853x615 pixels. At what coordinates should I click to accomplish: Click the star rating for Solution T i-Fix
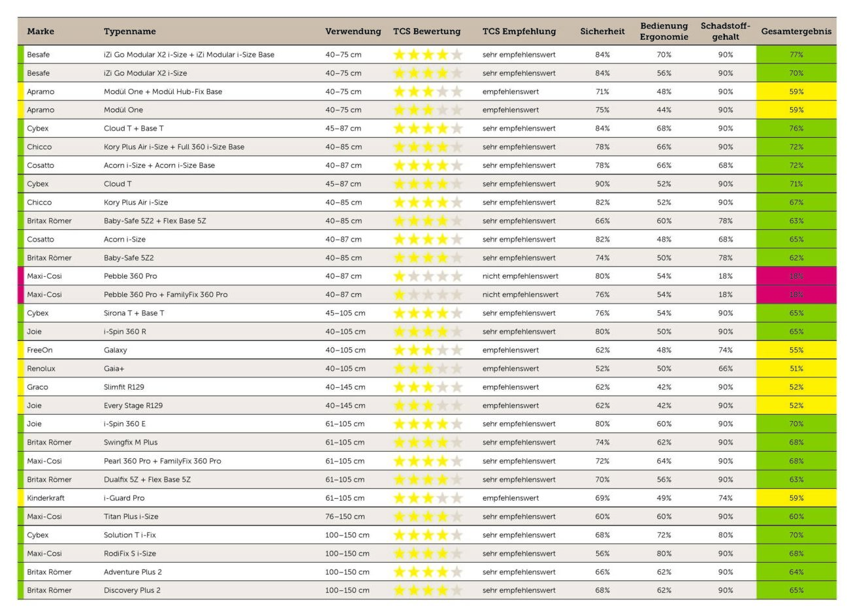(x=428, y=535)
